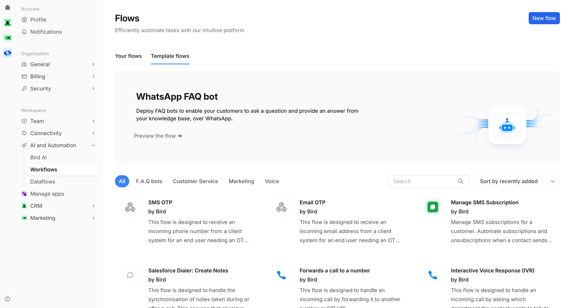The width and height of the screenshot is (572, 308).
Task: Open the green CRM app icon in left rail
Action: [8, 23]
